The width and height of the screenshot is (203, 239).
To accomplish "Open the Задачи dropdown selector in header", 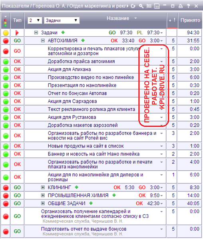I will [62, 20].
